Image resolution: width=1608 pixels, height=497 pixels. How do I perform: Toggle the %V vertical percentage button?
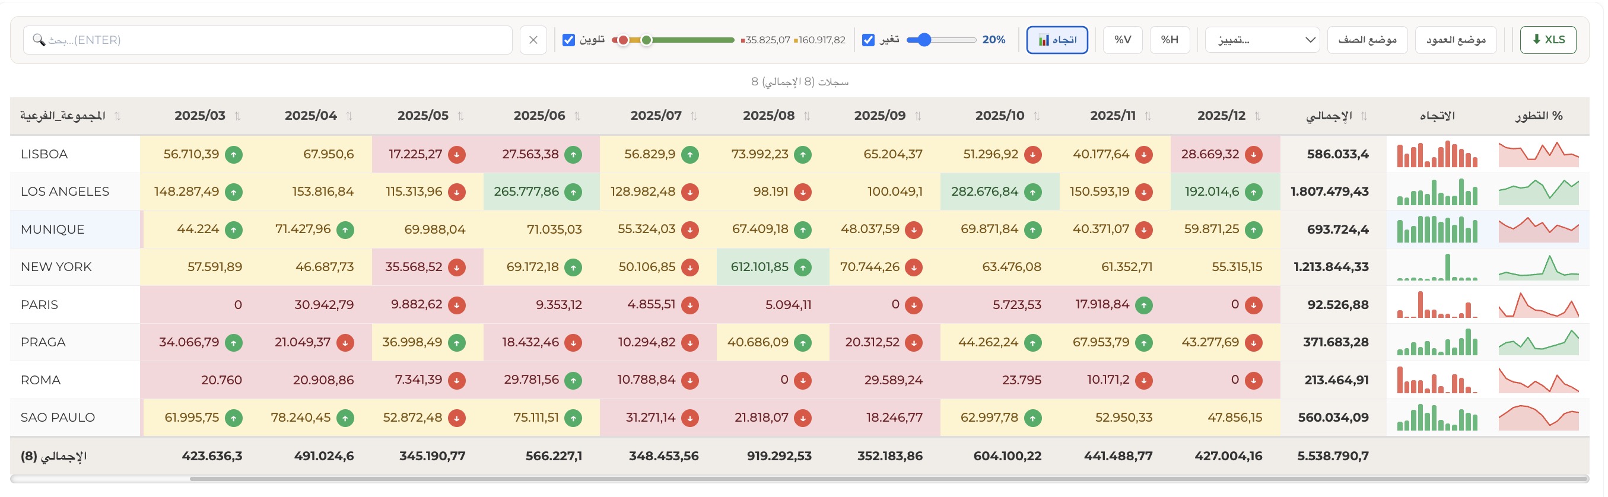tap(1123, 40)
